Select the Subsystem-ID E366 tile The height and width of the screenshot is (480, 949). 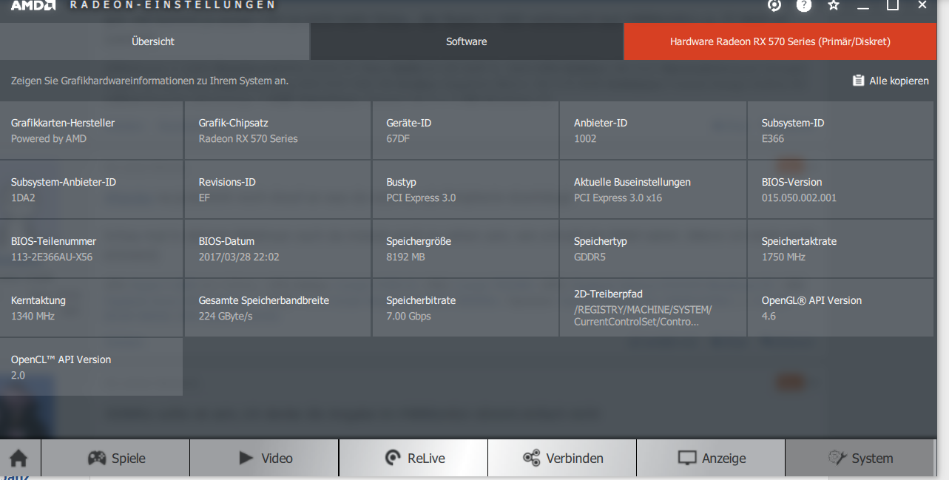tap(841, 130)
